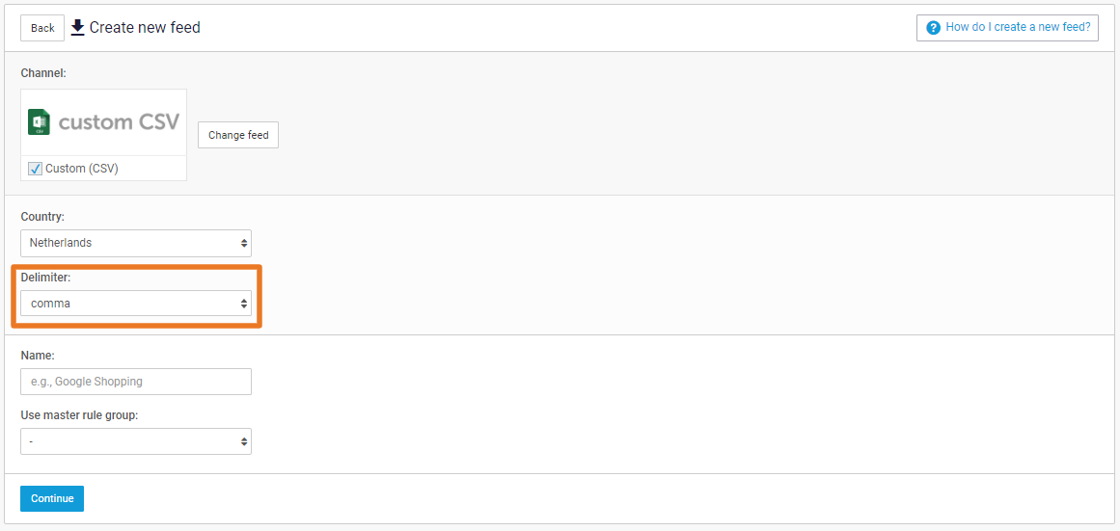The image size is (1120, 531).
Task: Click the Country dropdown arrows icon
Action: tap(244, 244)
